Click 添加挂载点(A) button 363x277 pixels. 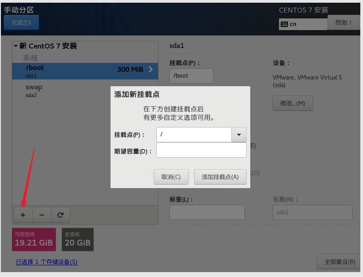[x=220, y=177]
